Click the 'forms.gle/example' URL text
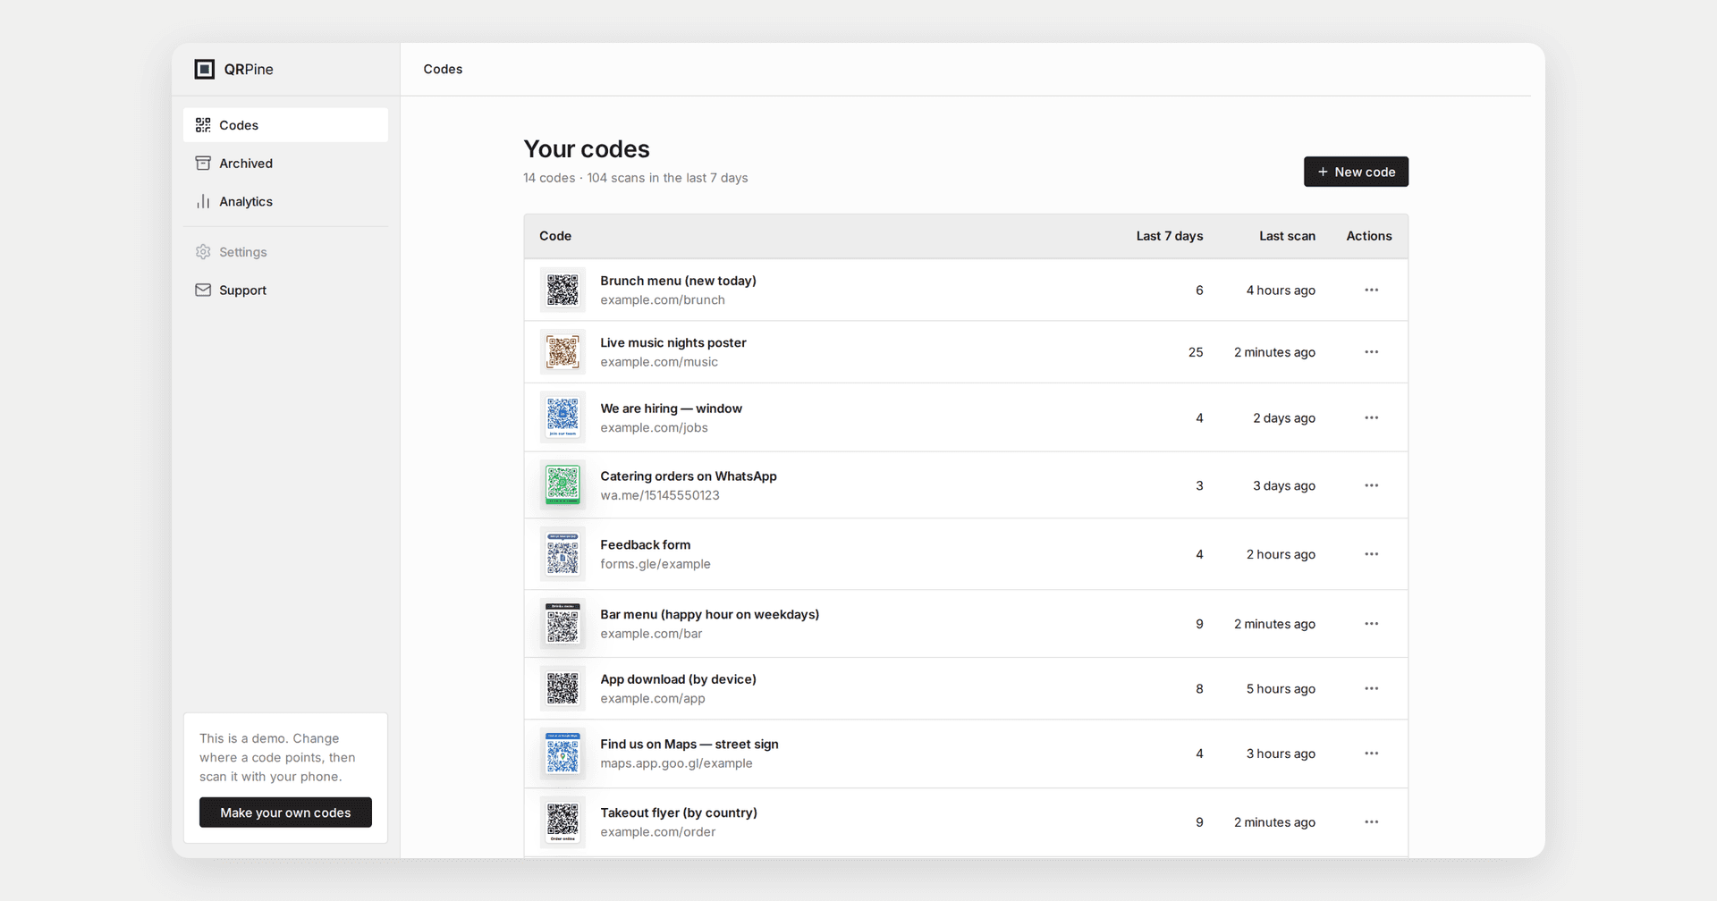Screen dimensions: 1717x901 click(x=656, y=564)
